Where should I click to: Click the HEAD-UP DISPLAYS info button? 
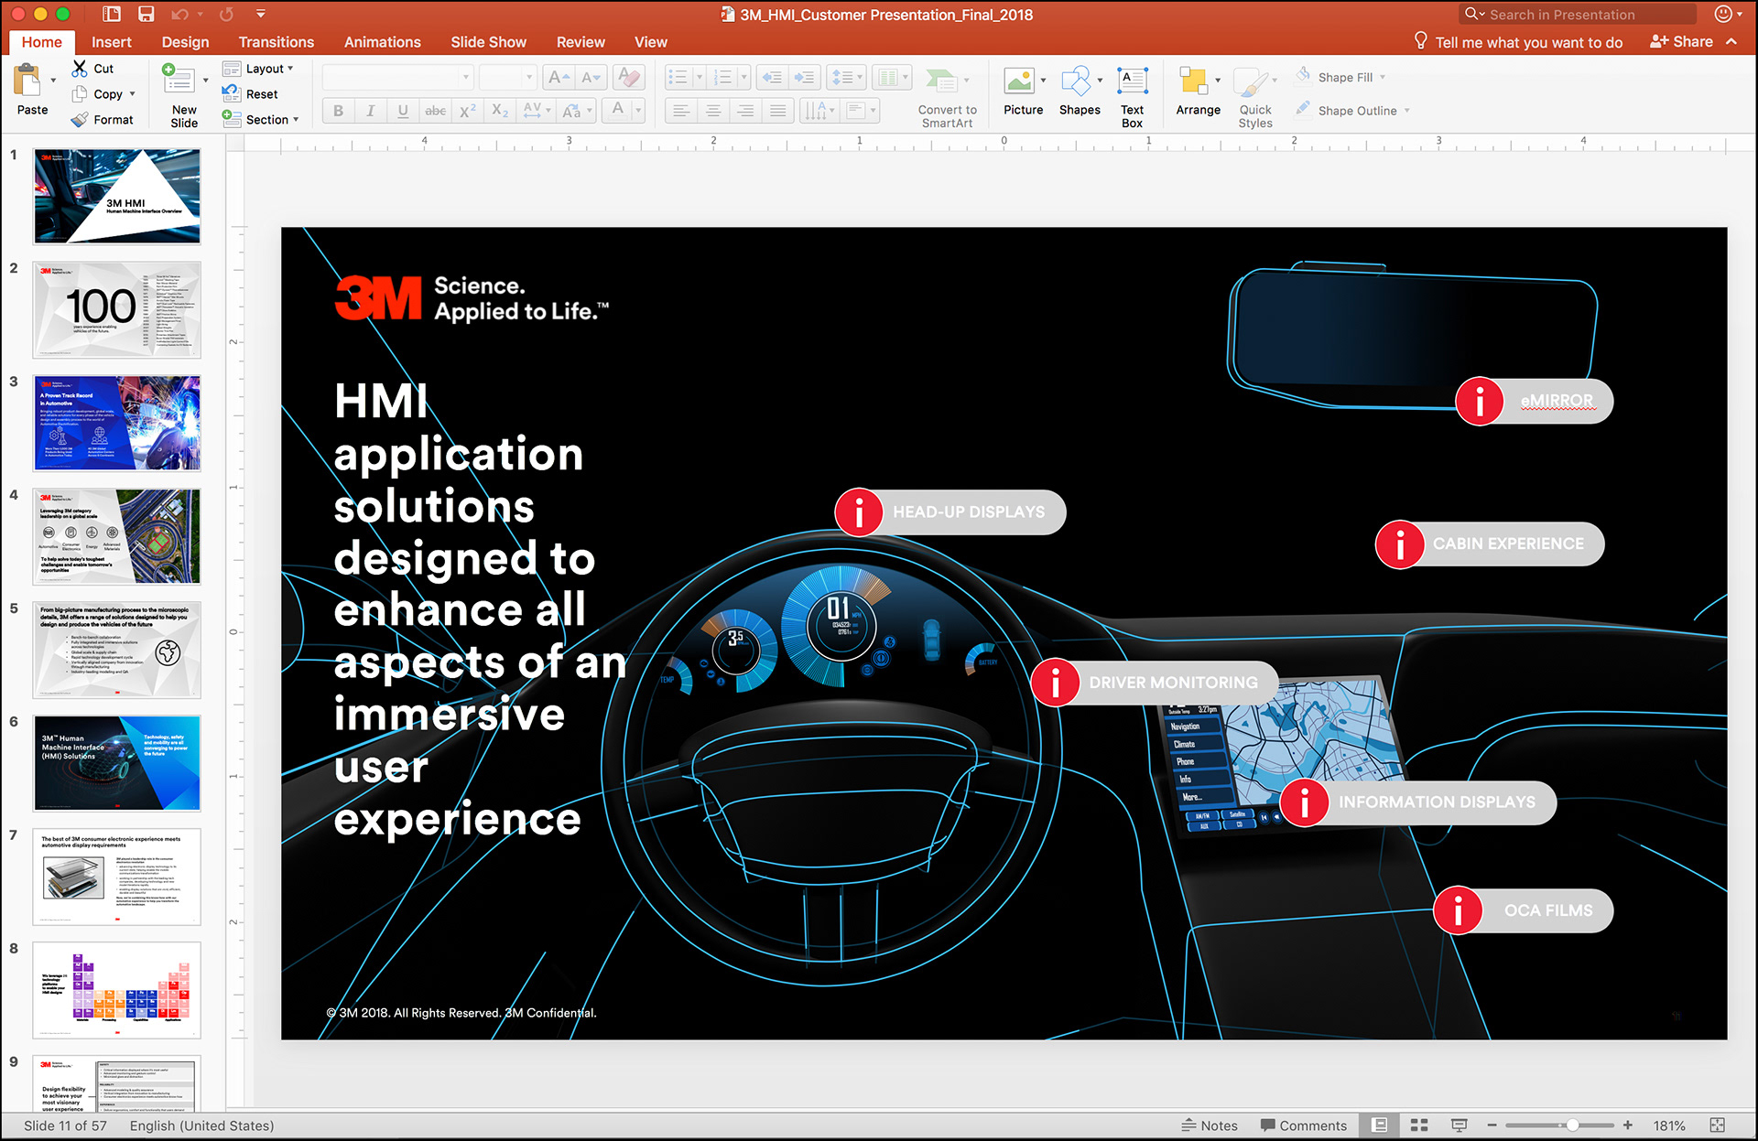coord(859,512)
